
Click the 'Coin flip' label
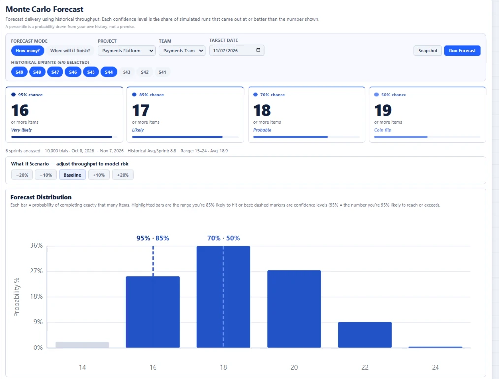pyautogui.click(x=383, y=130)
